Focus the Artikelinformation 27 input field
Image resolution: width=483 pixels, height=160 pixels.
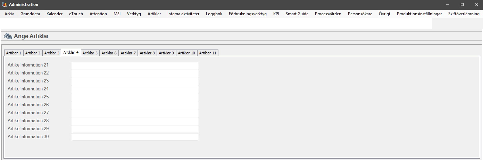[135, 113]
